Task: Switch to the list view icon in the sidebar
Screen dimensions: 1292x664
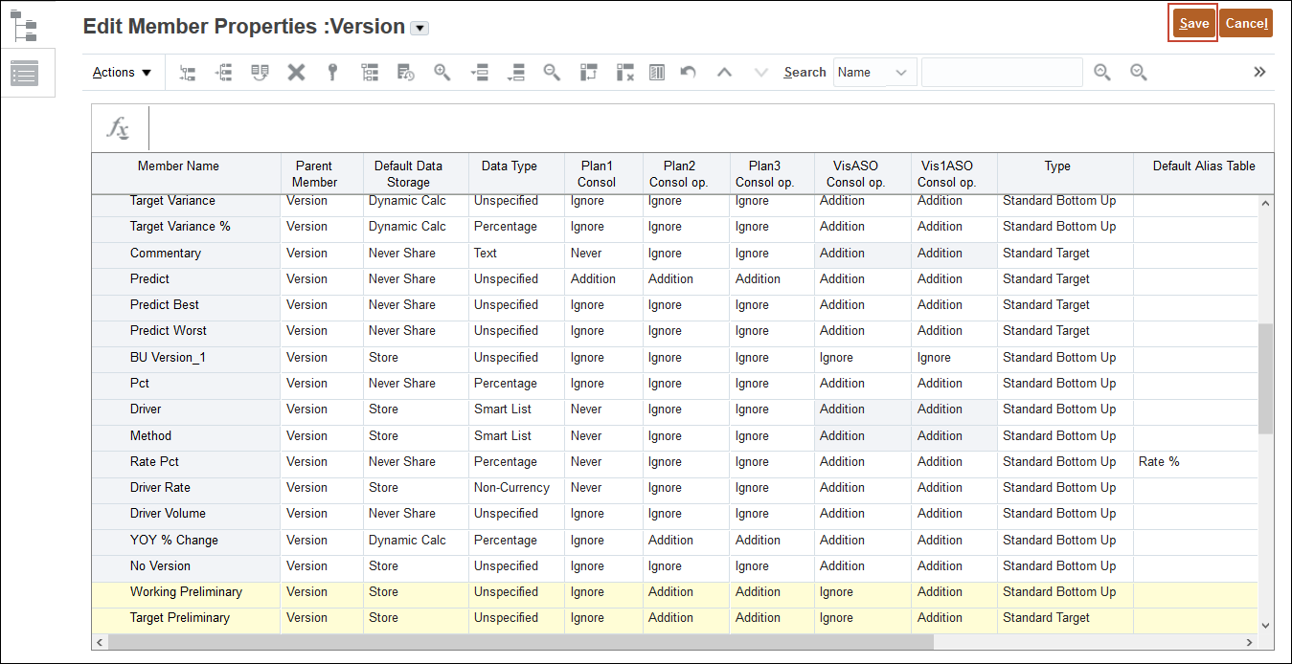Action: 26,72
